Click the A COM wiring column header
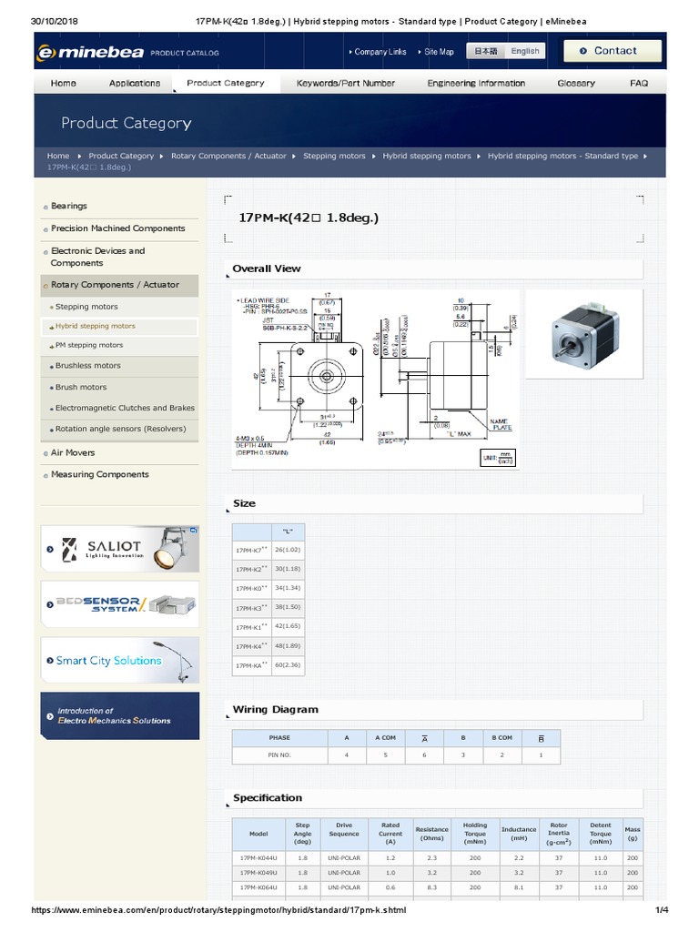Screen dimensions: 699x932 click(385, 737)
